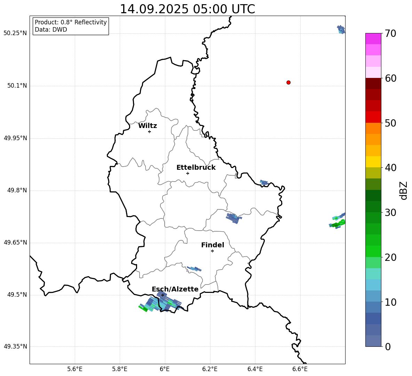Screen dimensions: 412x376
Task: Click the 5.8°E longitude label
Action: point(120,369)
